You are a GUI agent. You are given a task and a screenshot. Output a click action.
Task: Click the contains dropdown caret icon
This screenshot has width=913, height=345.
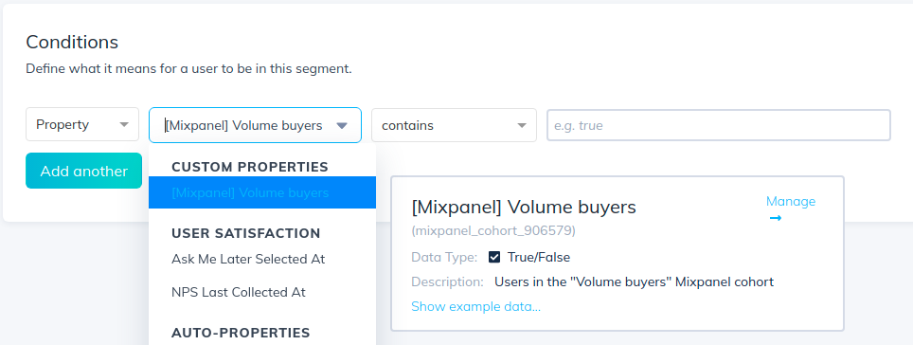point(522,125)
